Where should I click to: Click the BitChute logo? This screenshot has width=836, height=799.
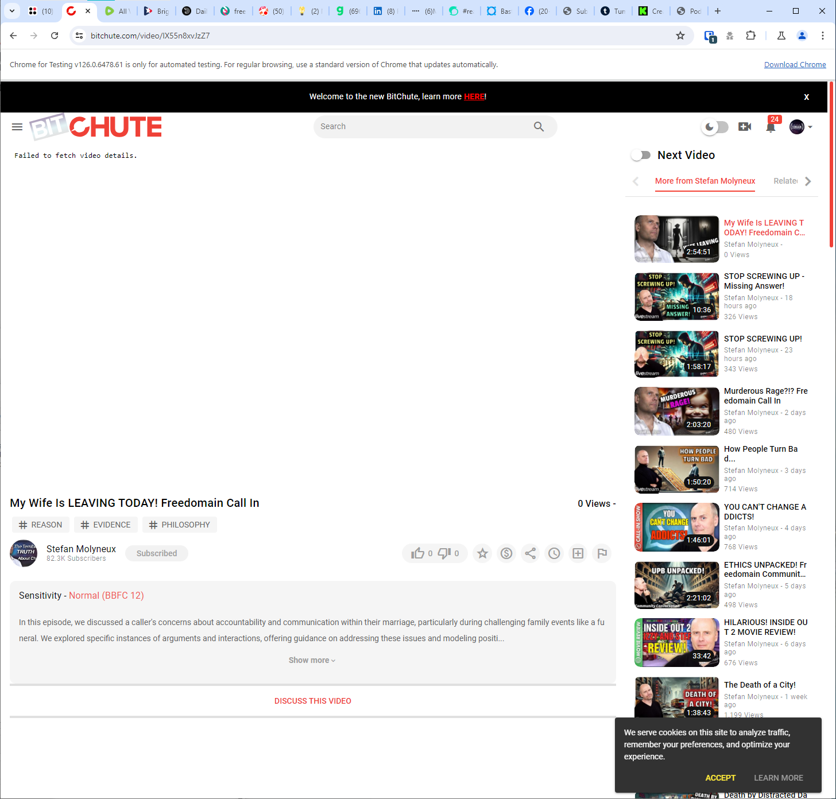click(96, 127)
